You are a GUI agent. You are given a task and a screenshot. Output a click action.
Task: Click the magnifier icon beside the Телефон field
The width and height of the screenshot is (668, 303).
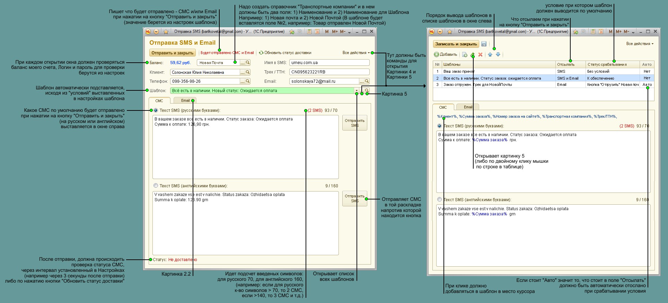tap(248, 81)
